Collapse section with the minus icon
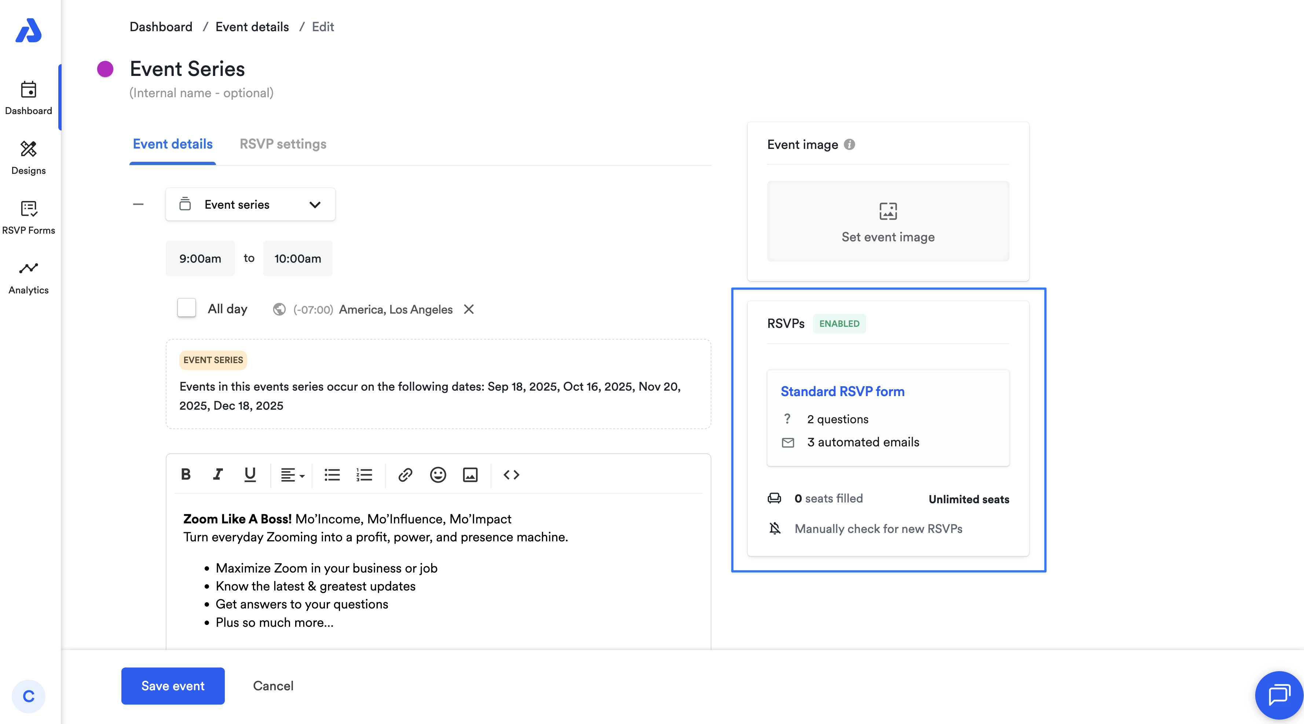 [138, 205]
